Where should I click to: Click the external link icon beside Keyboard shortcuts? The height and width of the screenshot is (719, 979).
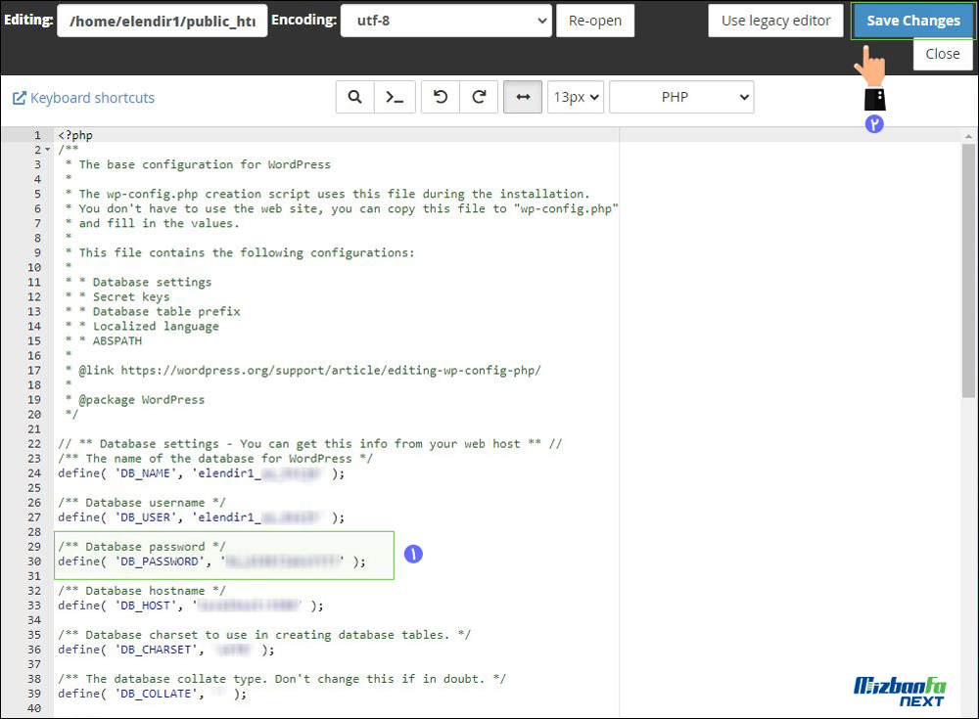coord(20,98)
